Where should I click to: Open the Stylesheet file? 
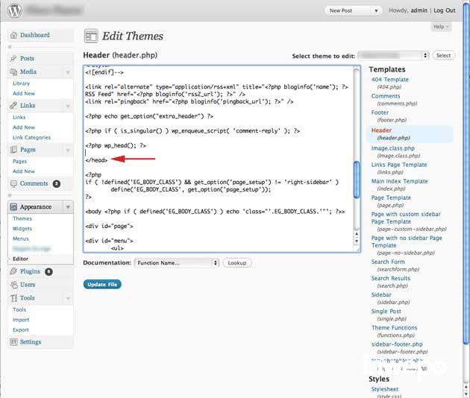(385, 389)
